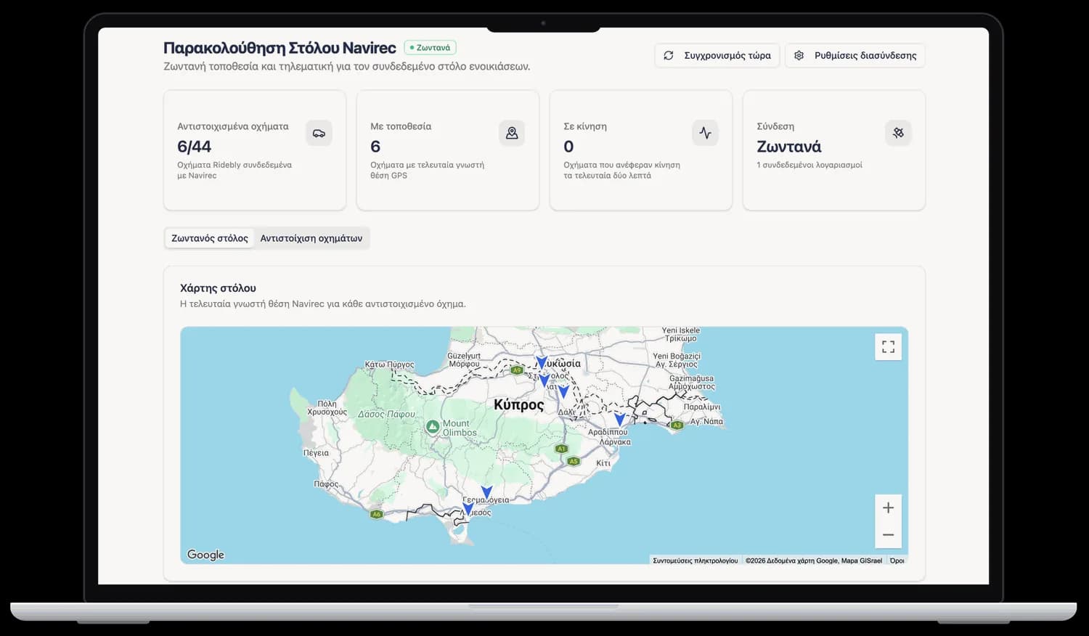
Task: Click the car icon in Αντιστοιχισμένα οχήματα card
Action: (x=319, y=133)
